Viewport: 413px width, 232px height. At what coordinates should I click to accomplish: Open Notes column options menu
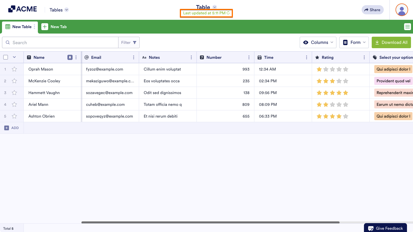[191, 57]
